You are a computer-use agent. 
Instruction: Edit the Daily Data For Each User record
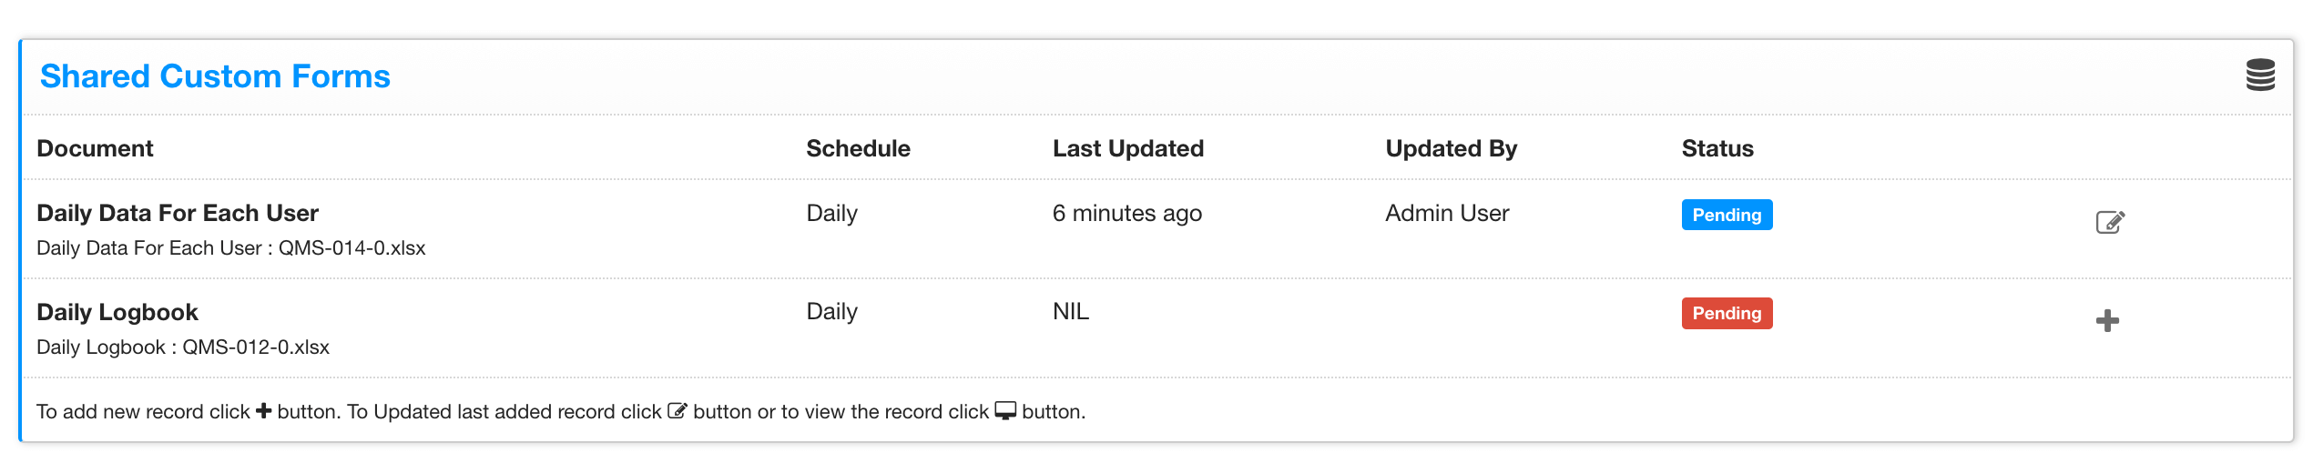click(2110, 222)
